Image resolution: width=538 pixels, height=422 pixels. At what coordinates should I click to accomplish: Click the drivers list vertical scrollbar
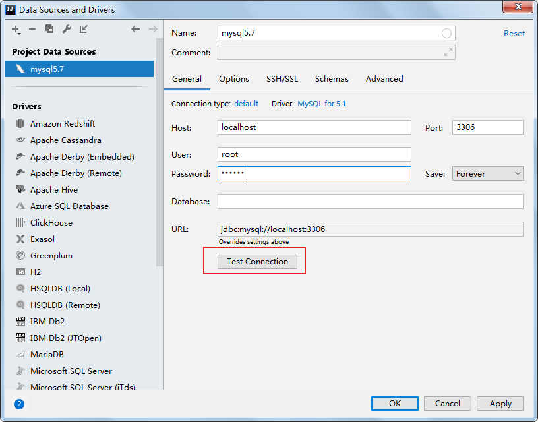coord(159,153)
